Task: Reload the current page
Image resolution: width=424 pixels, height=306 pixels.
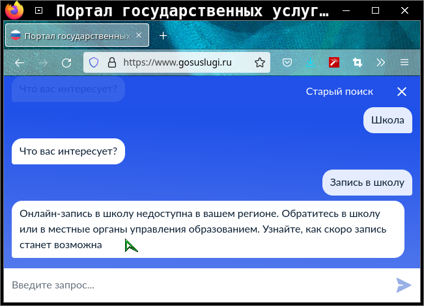Action: coord(66,62)
